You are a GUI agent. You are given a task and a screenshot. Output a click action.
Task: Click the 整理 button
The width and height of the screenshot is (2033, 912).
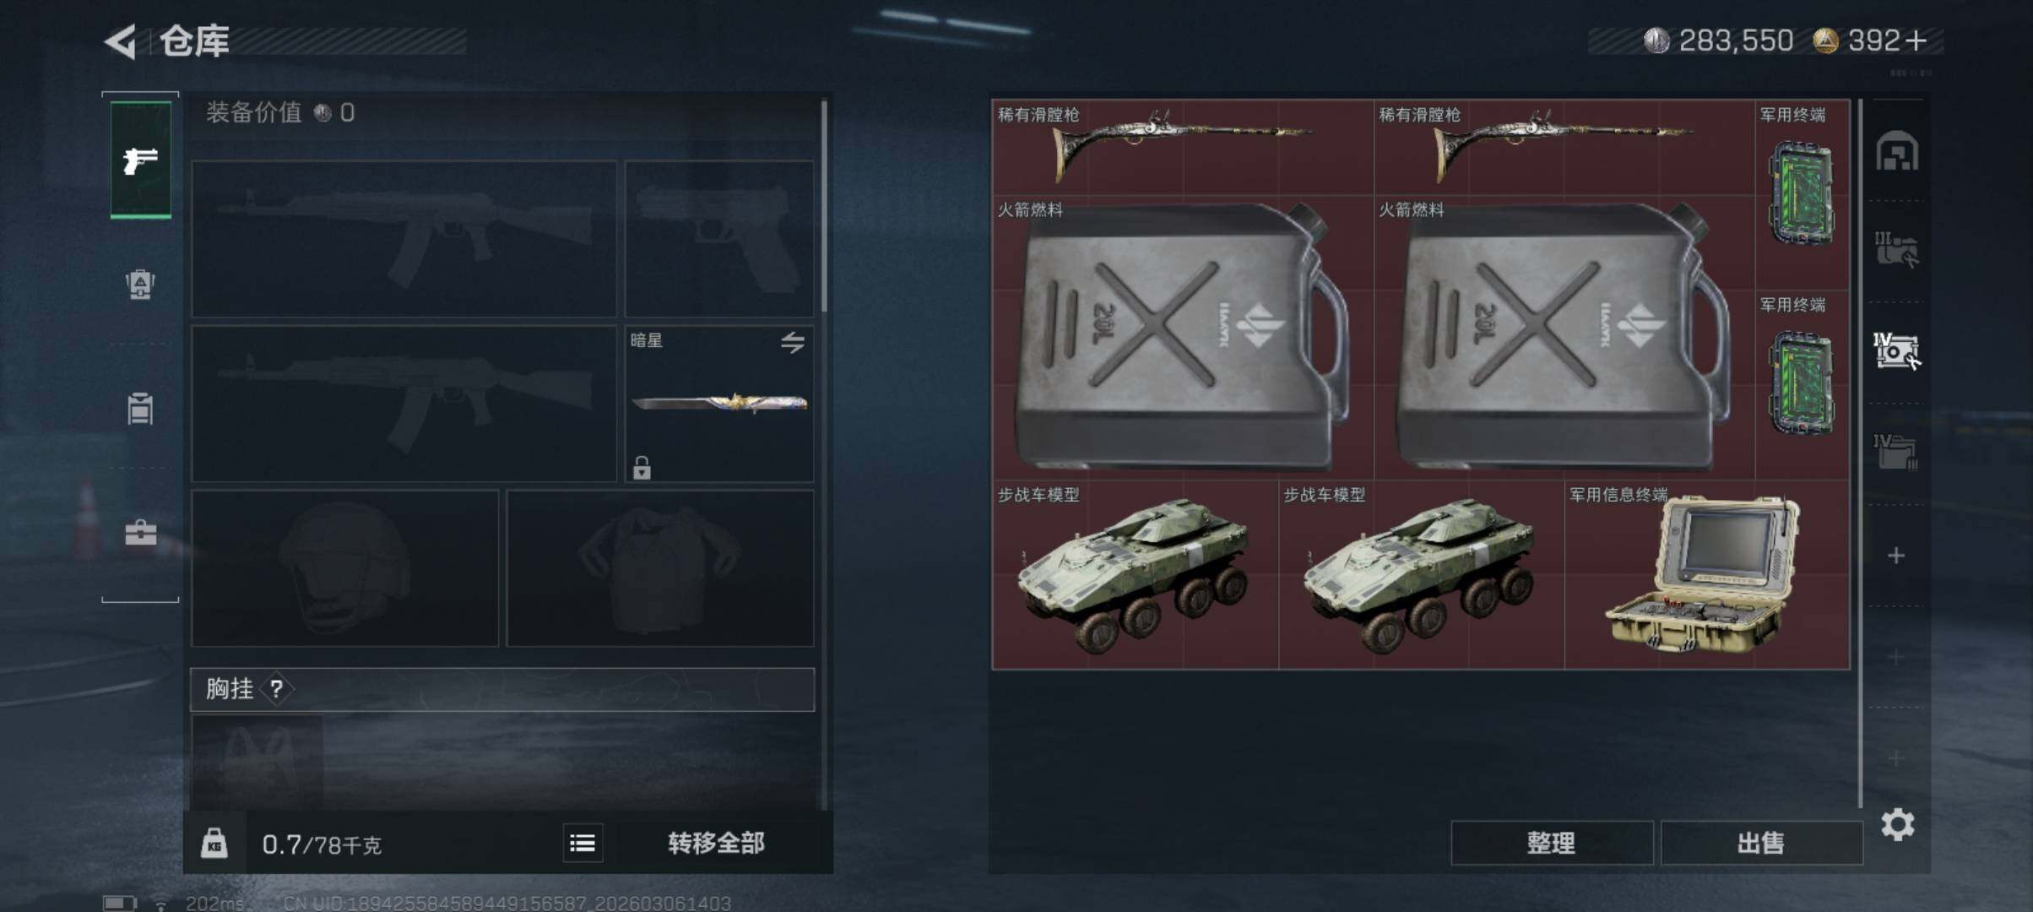coord(1552,843)
